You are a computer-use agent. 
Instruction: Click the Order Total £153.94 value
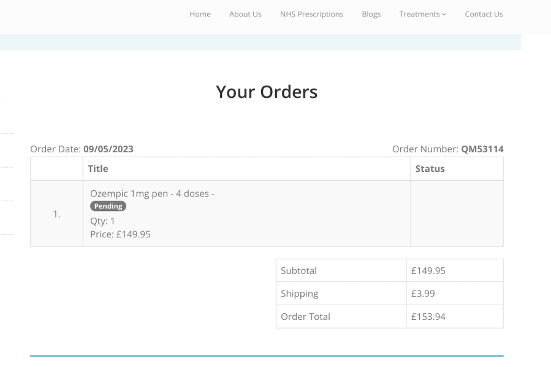tap(428, 317)
